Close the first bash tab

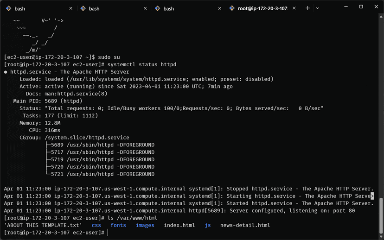coord(71,8)
